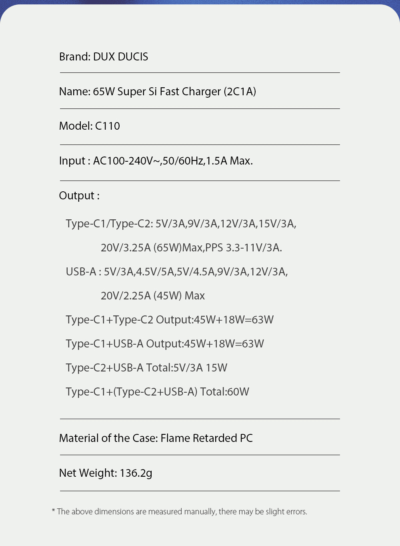Click the divider line below Brand
This screenshot has width=400, height=546.
click(x=200, y=73)
